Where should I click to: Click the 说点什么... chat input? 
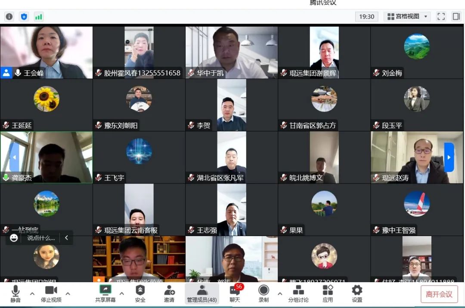[41, 238]
